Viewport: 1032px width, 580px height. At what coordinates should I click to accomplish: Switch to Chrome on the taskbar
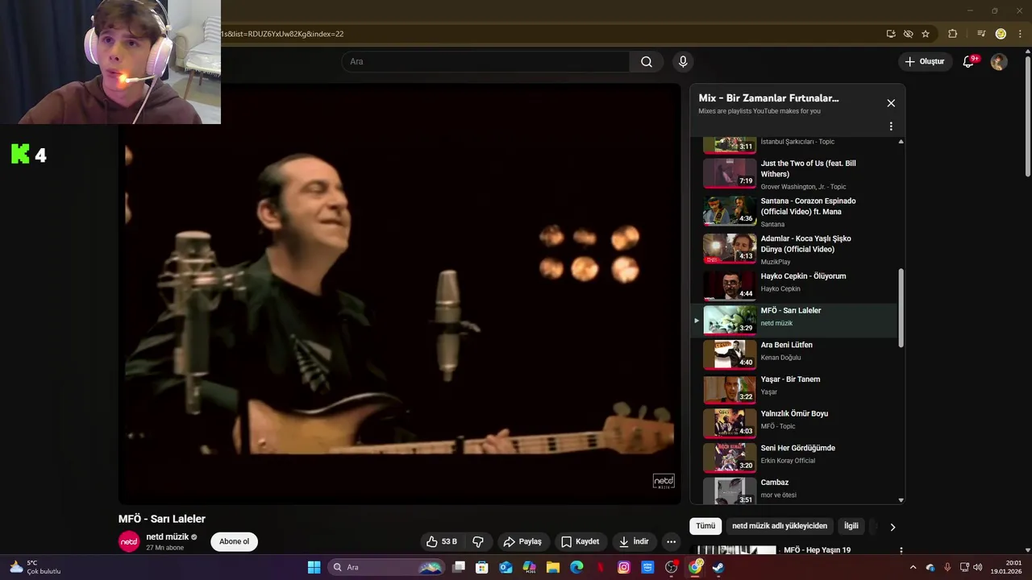point(695,567)
